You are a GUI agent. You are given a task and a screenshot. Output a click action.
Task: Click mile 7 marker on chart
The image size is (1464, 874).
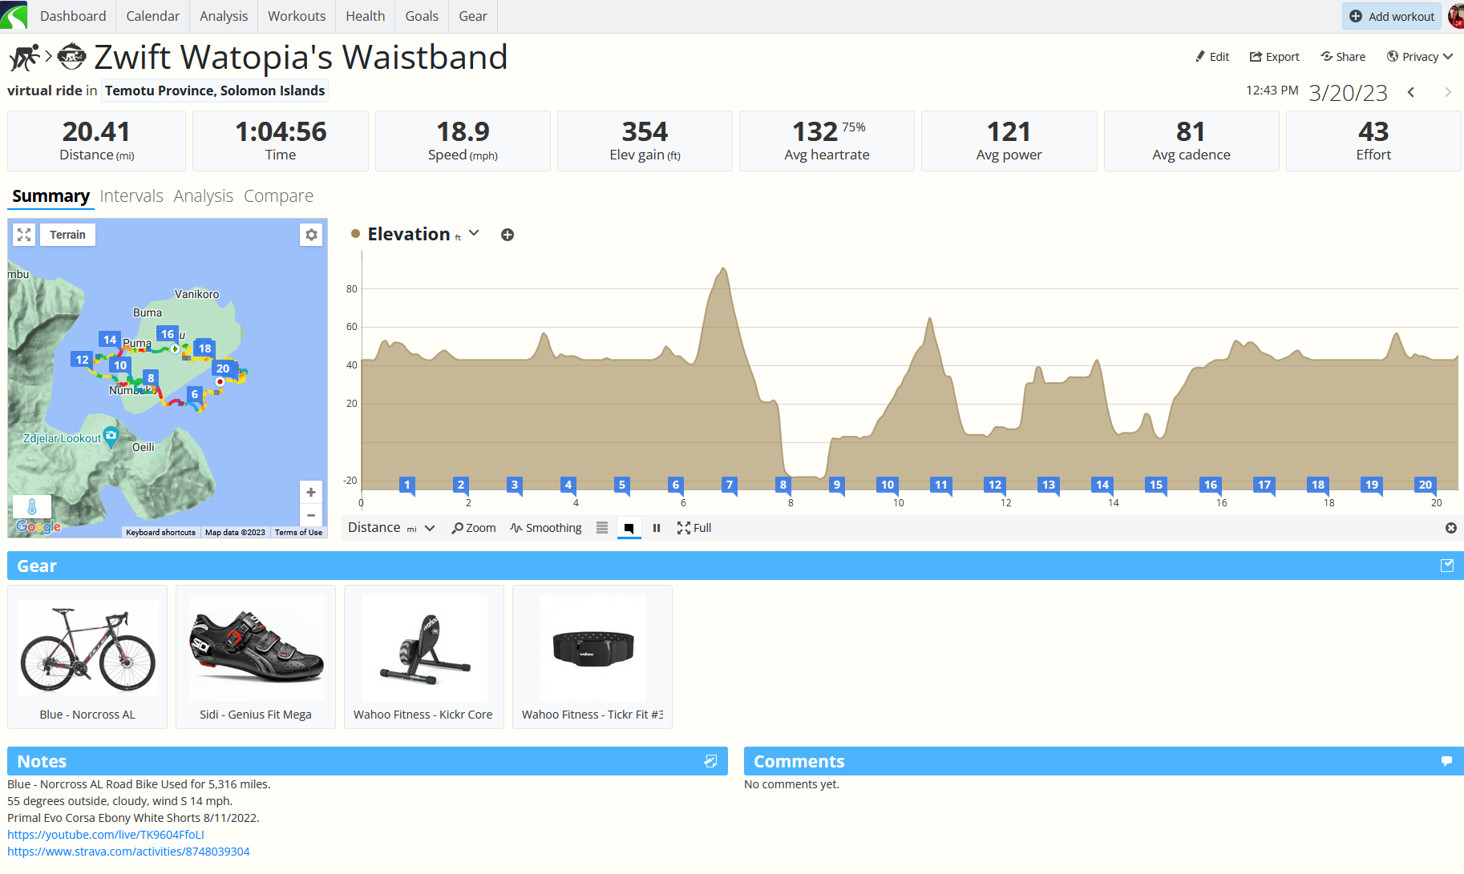[x=730, y=485]
